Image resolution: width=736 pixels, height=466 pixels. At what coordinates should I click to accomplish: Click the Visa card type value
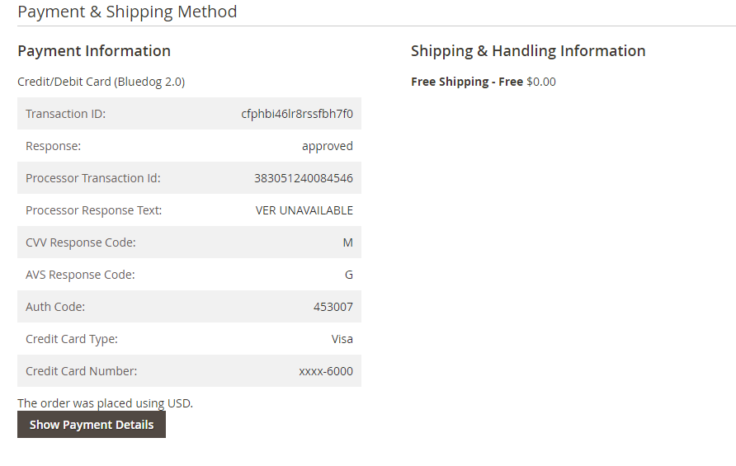342,339
